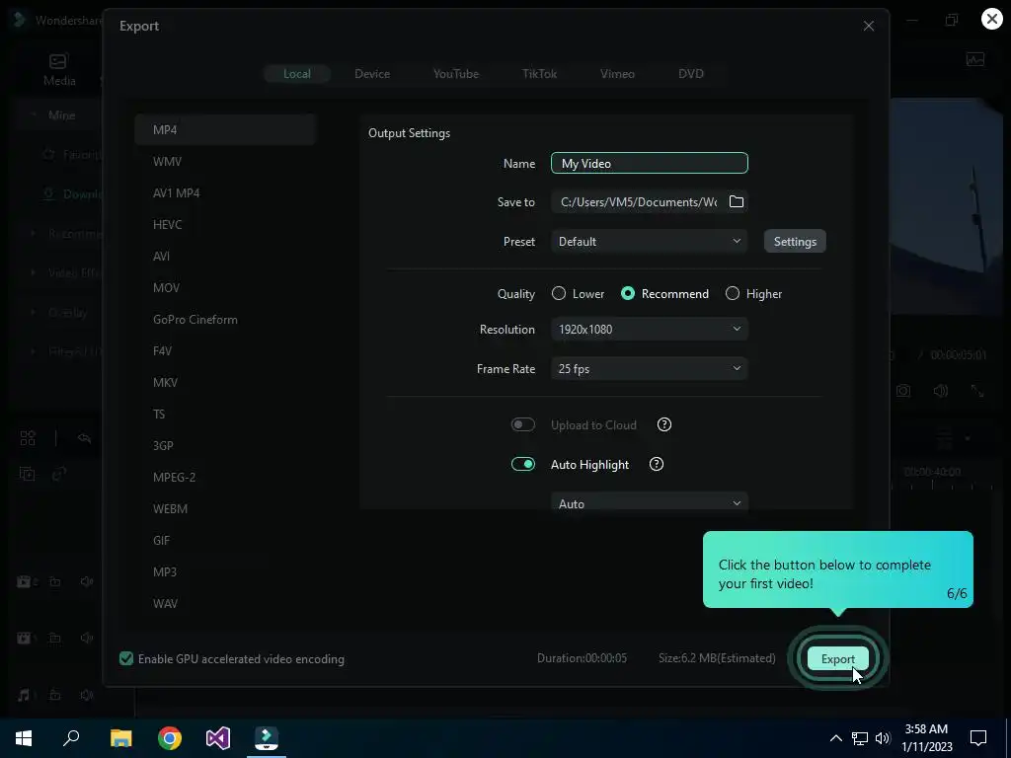Open File Explorer from taskbar

click(120, 738)
